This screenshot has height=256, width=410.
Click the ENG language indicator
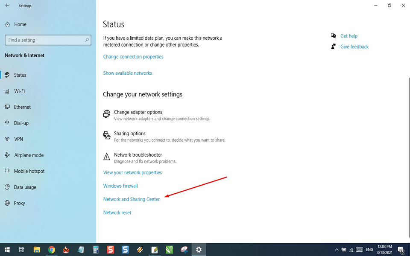(x=369, y=250)
